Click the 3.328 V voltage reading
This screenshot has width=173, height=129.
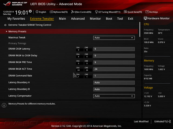tap(147, 106)
